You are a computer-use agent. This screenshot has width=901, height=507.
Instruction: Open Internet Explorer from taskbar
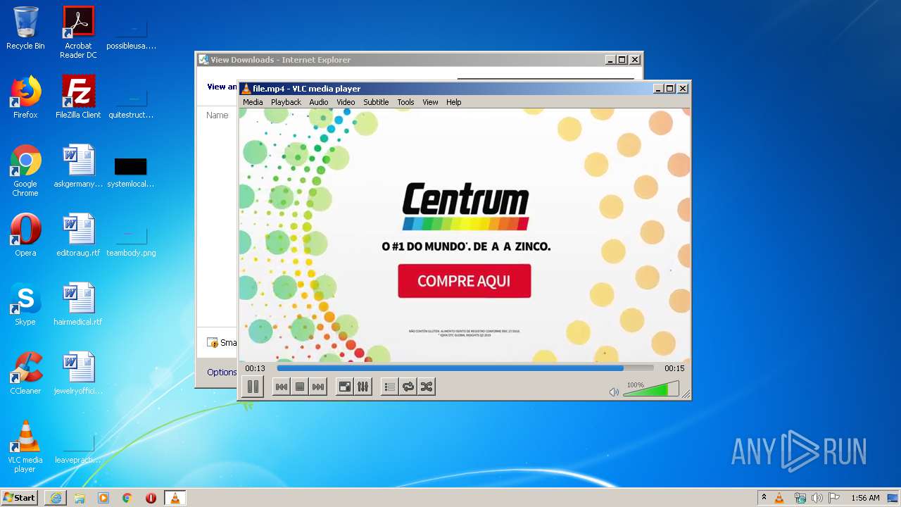pos(56,498)
